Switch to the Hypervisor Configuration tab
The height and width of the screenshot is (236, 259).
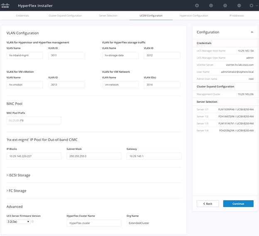coord(194,15)
